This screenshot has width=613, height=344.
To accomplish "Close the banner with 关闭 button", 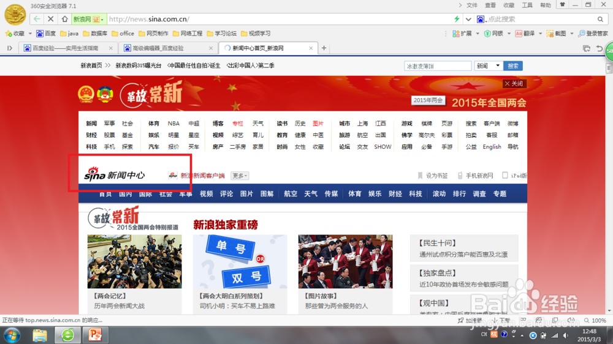I will pyautogui.click(x=514, y=84).
